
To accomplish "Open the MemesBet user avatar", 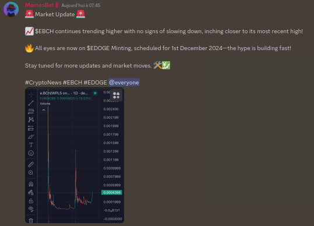I will (11, 9).
